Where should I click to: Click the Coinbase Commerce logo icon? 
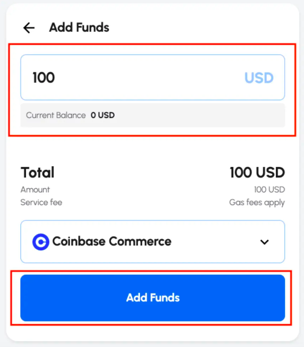coord(41,242)
